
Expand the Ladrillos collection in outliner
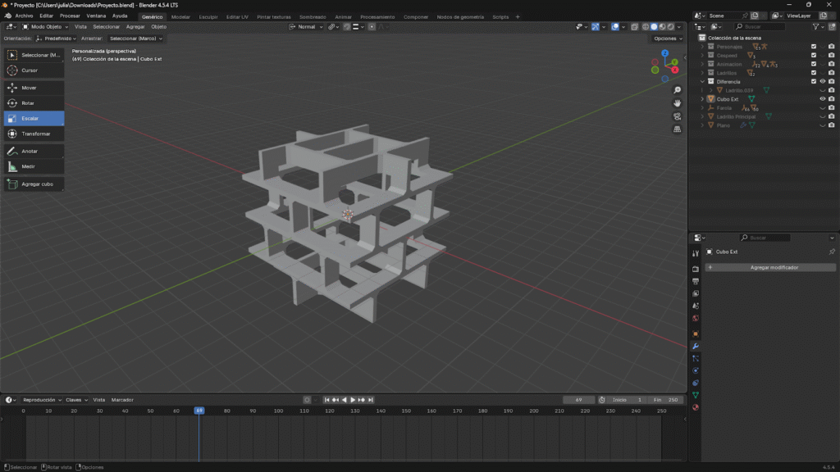pos(702,73)
